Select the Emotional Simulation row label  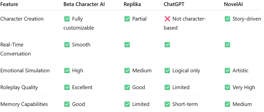point(25,70)
